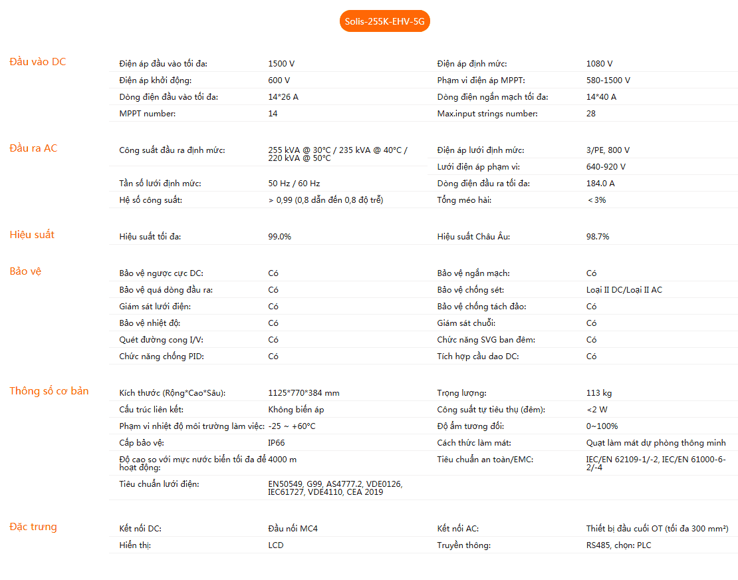The width and height of the screenshot is (738, 580).
Task: Click the Thông số cơ bản heading
Action: tap(49, 391)
